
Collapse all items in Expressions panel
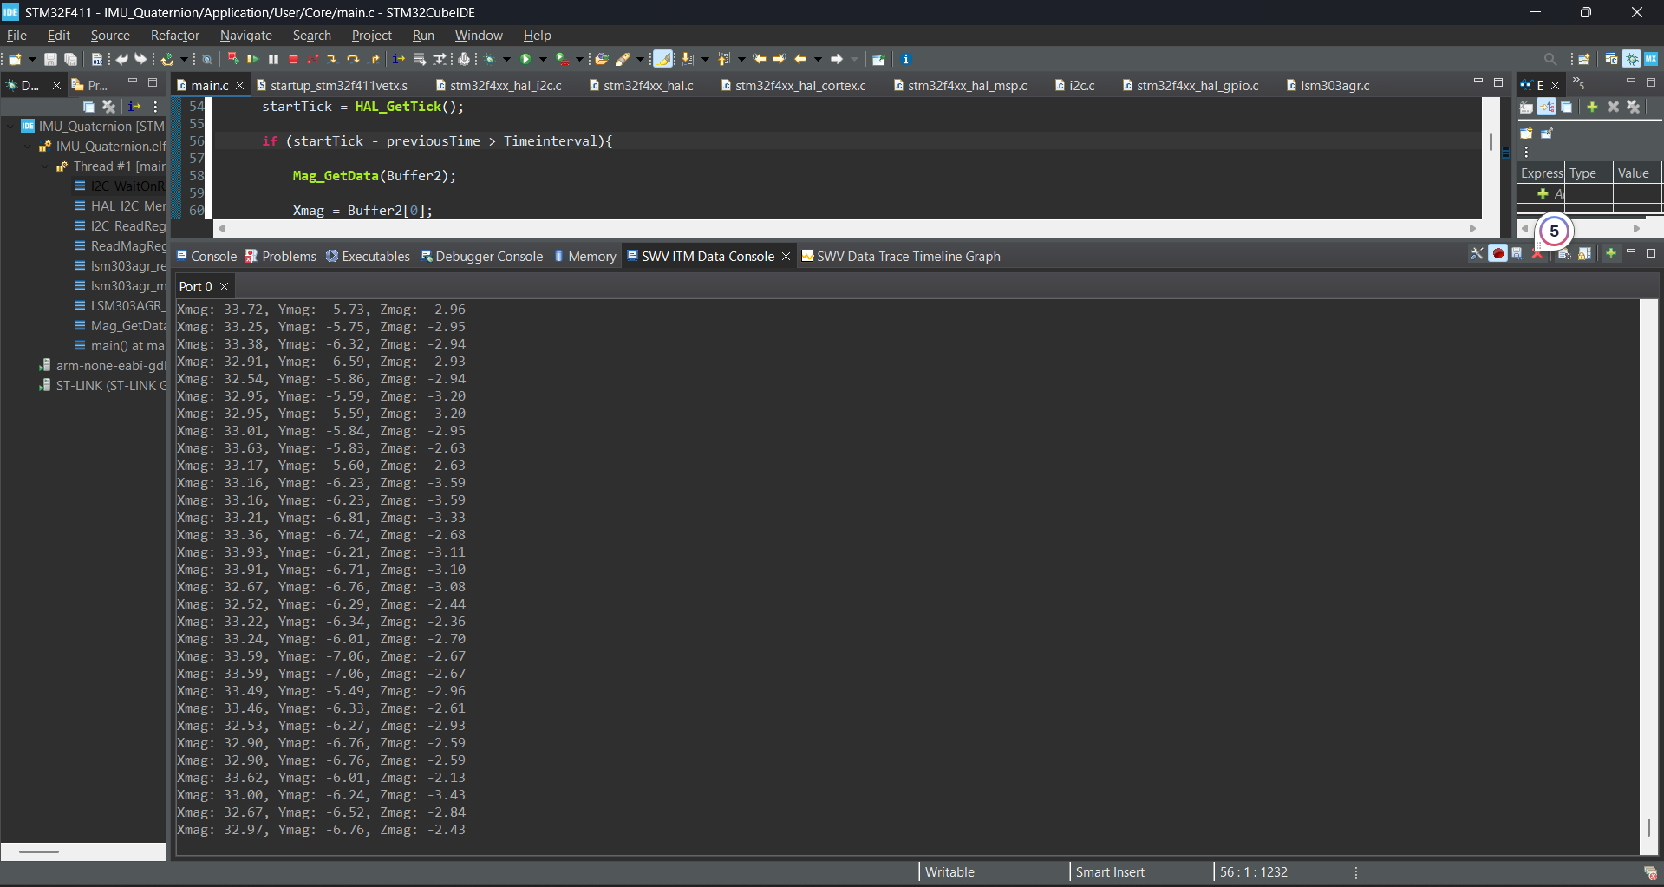[x=1567, y=107]
